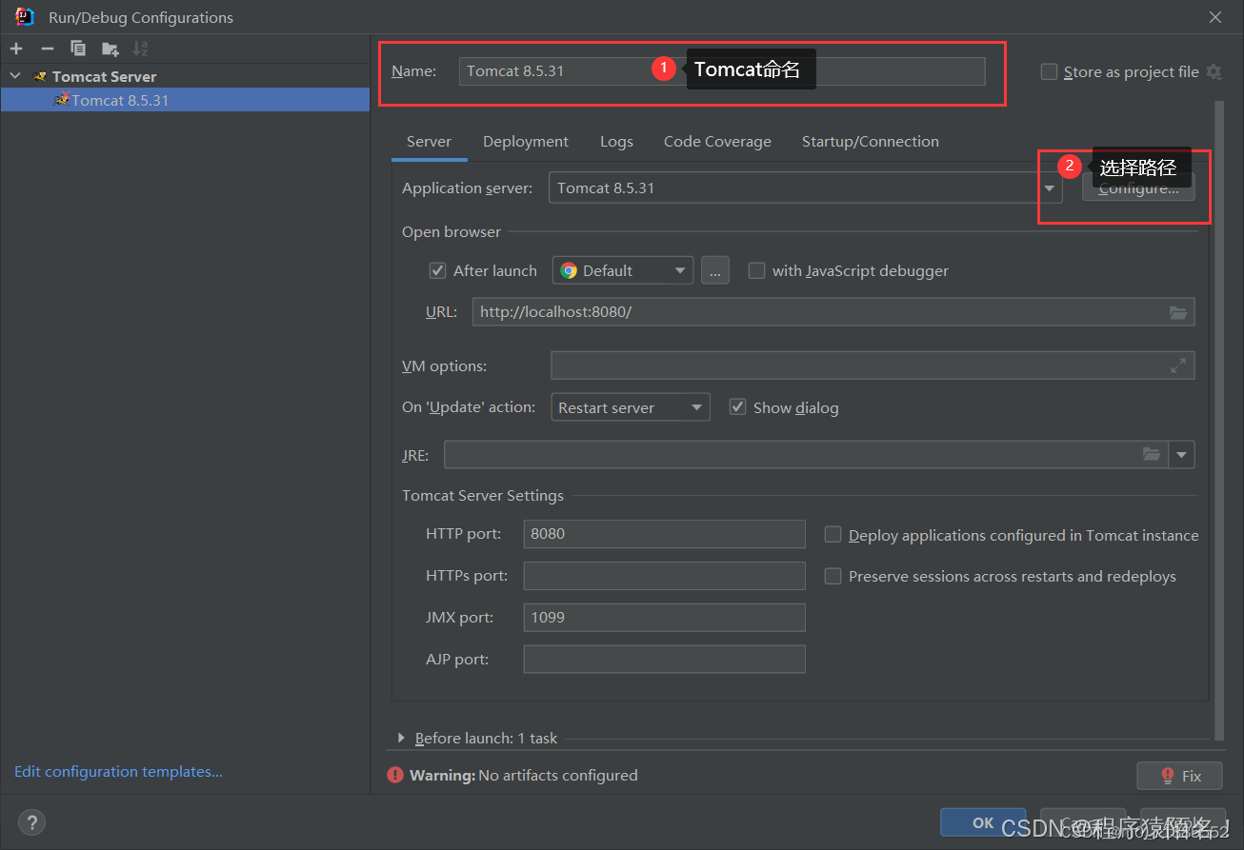
Task: Focus the Name input field
Action: click(x=722, y=71)
